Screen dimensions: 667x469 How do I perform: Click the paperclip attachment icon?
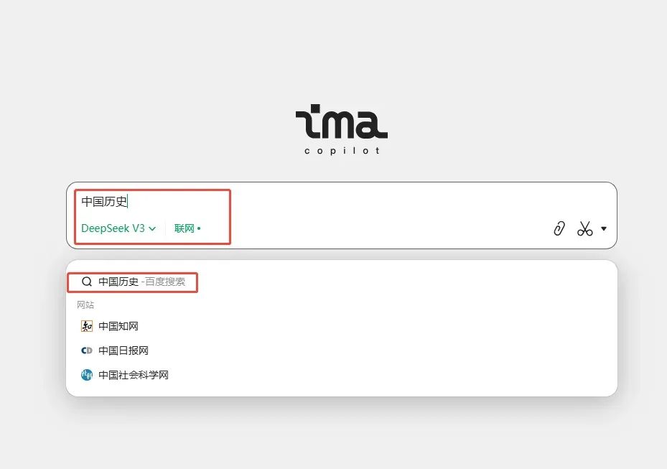559,228
